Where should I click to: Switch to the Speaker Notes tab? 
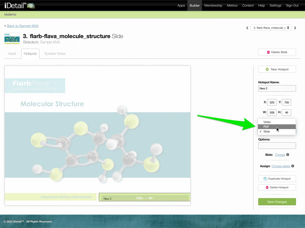(55, 53)
